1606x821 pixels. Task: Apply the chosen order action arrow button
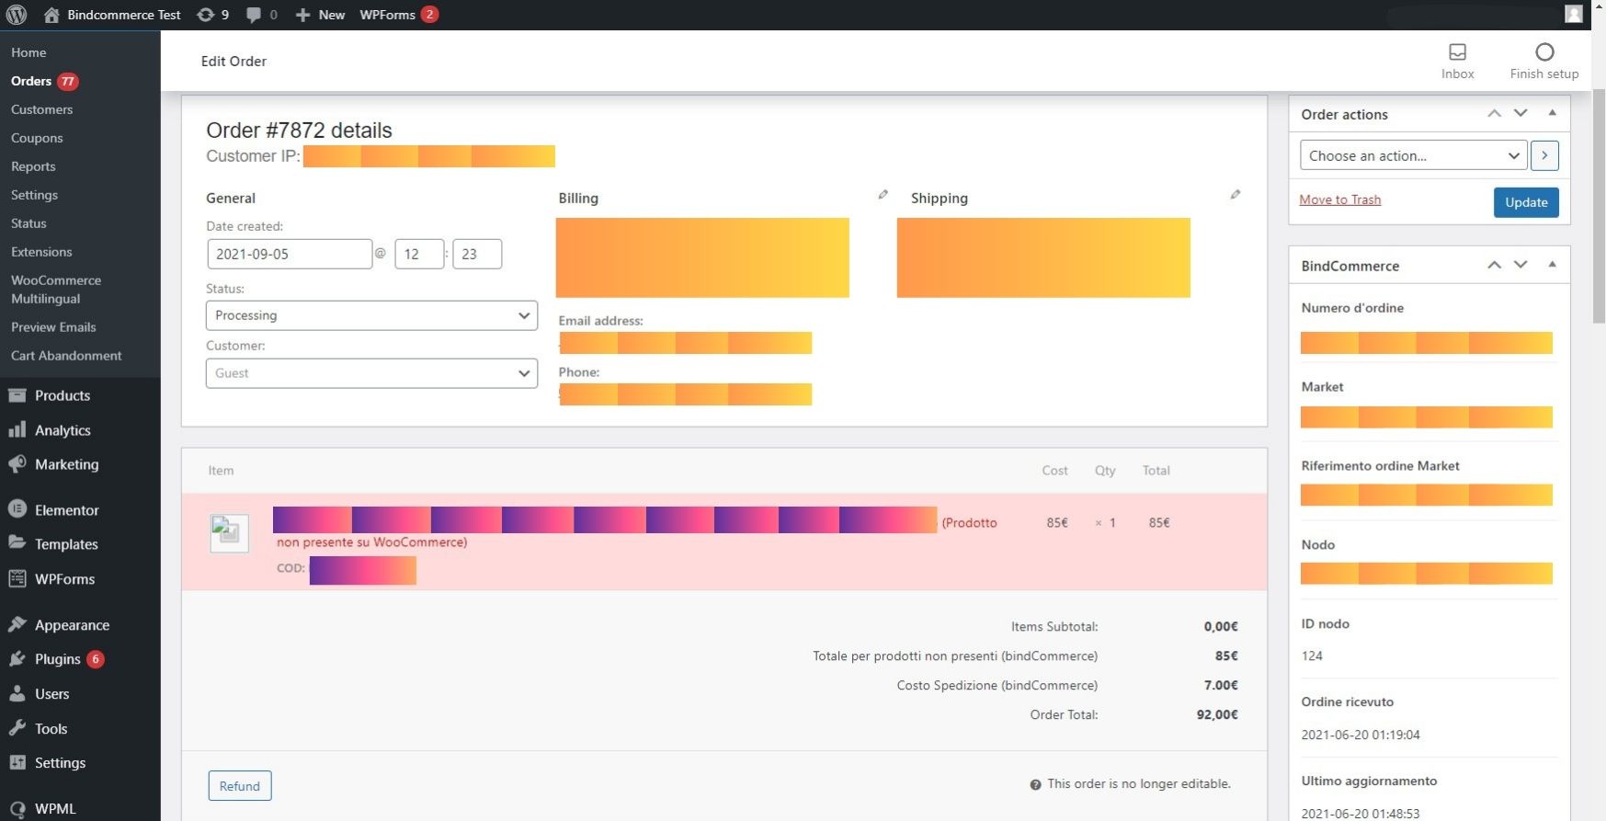click(x=1544, y=155)
